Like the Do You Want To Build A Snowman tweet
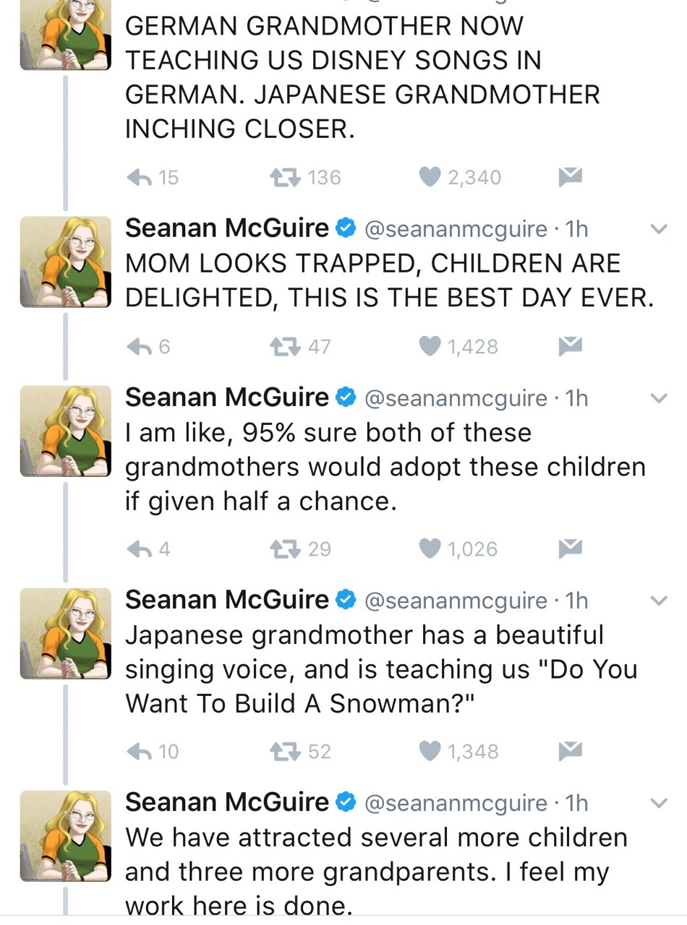This screenshot has height=925, width=687. tap(431, 752)
